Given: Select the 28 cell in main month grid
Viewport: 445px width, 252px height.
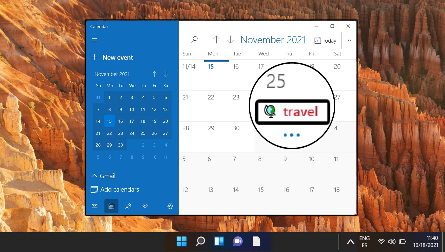Looking at the screenshot, I should click(x=191, y=137).
